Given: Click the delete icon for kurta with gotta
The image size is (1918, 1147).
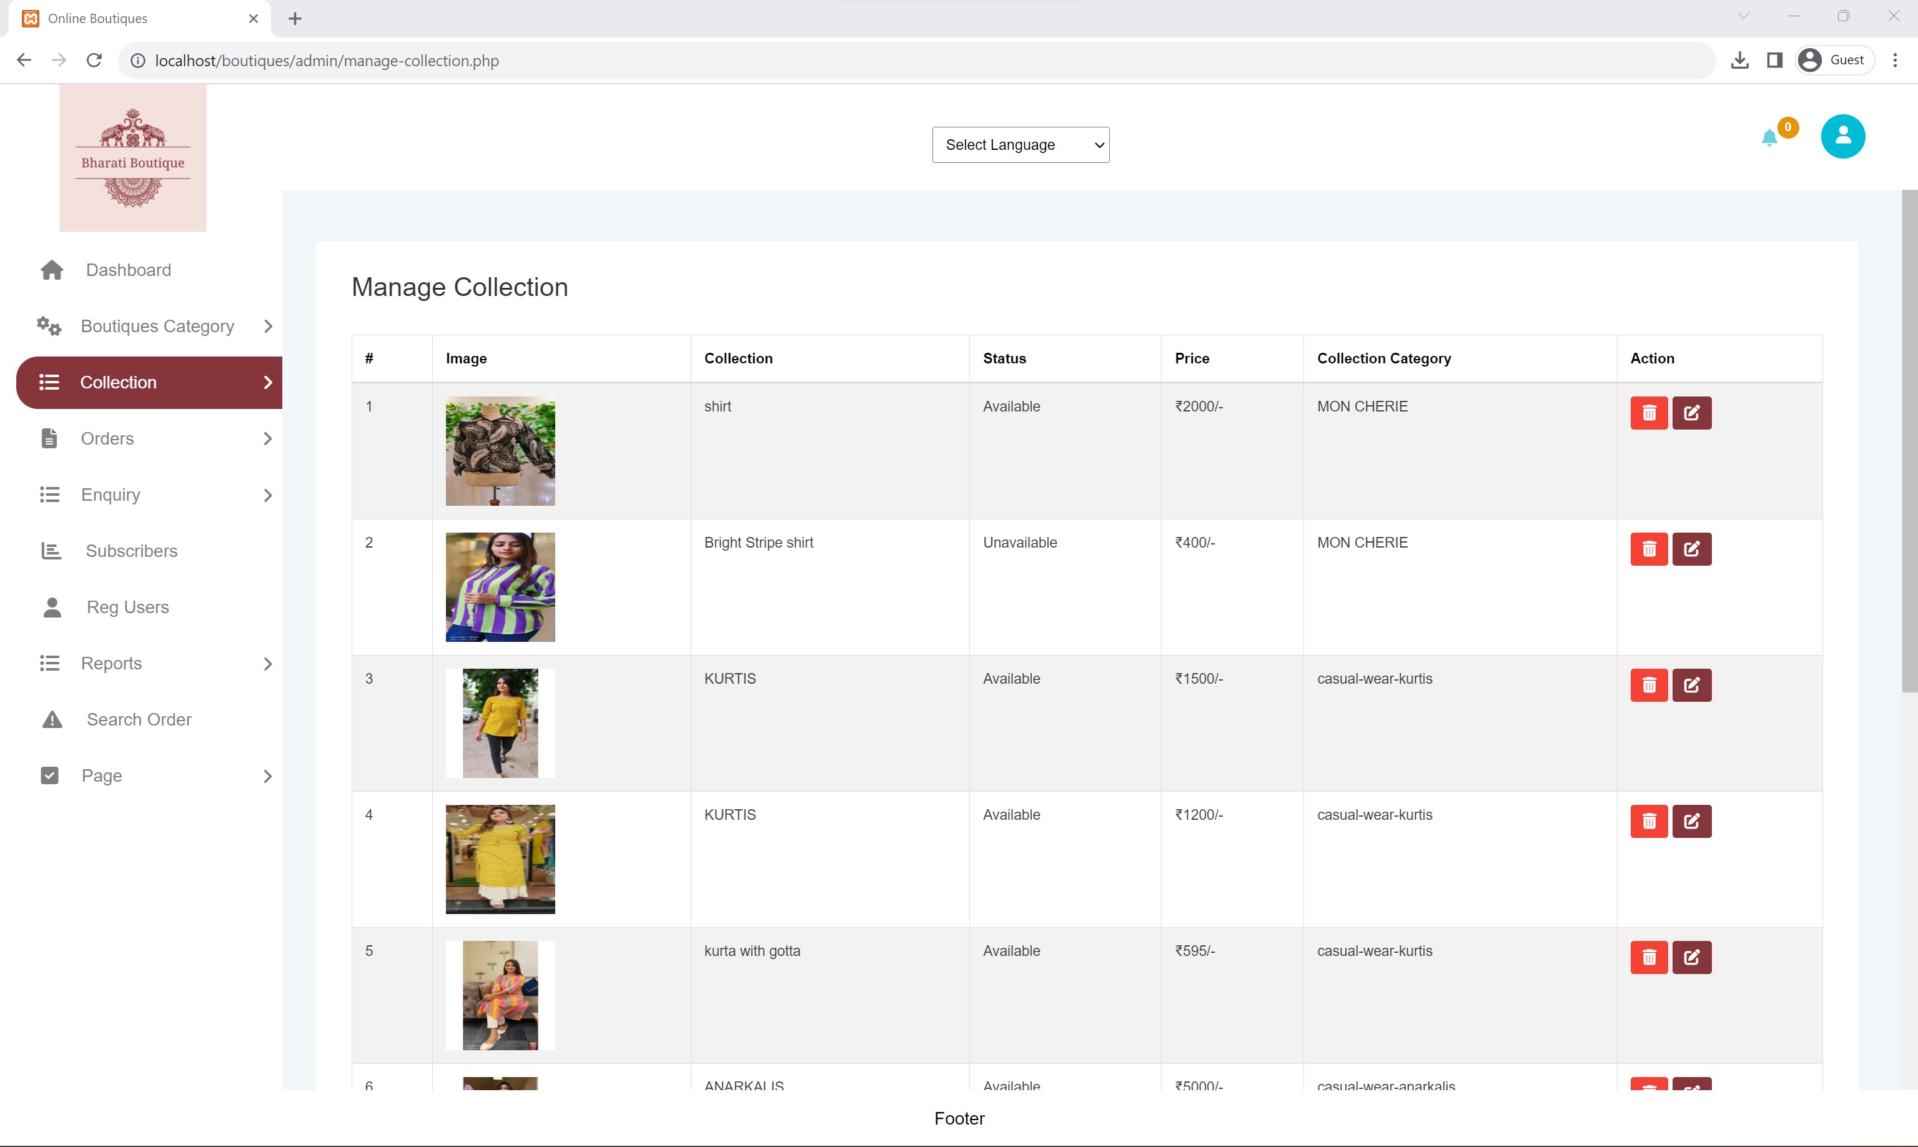Looking at the screenshot, I should click(x=1648, y=957).
